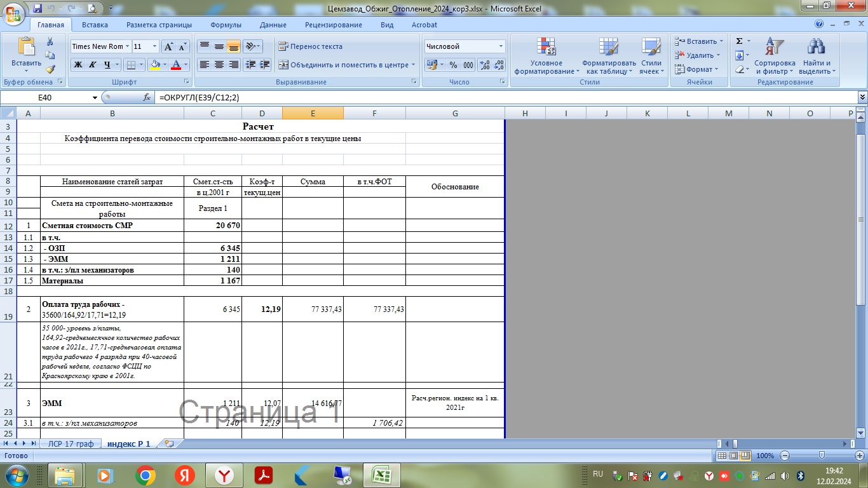Open Name Box dropdown beside E40
Viewport: 868px width, 488px height.
95,98
